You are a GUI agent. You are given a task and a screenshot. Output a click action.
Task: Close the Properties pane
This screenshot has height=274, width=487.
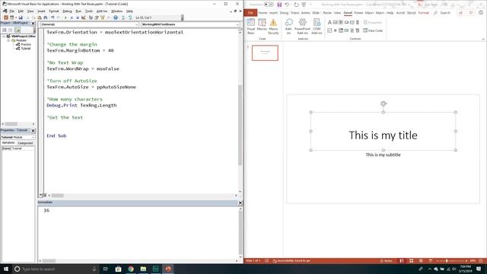33,130
